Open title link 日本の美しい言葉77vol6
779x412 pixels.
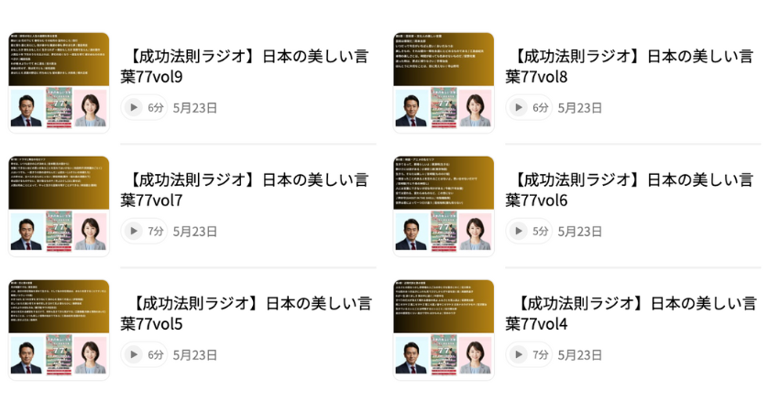pos(630,190)
